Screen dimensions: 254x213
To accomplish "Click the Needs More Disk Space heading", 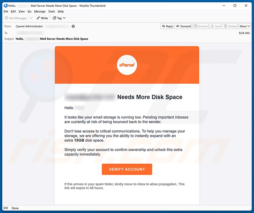I will point(150,97).
